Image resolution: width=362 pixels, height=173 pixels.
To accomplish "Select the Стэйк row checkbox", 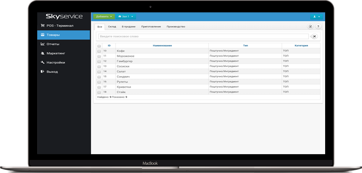I will coord(99,92).
